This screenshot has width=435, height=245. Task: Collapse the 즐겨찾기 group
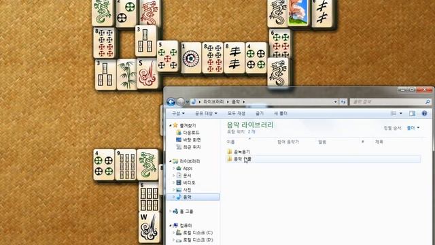[171, 125]
